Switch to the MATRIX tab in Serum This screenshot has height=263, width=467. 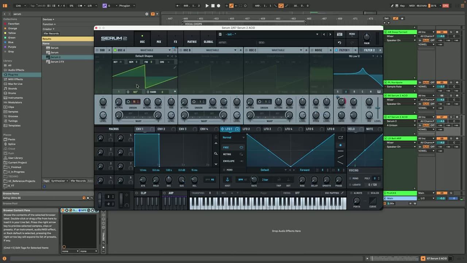pyautogui.click(x=192, y=39)
